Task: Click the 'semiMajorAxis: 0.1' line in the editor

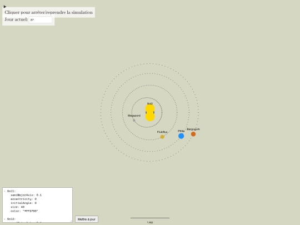Action: [x=26, y=195]
